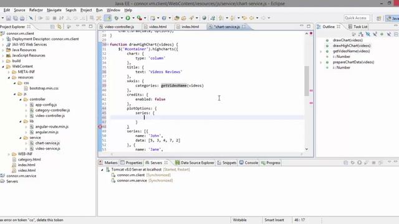
Task: Expand getVideoName(videos) in Outline
Action: click(320, 51)
